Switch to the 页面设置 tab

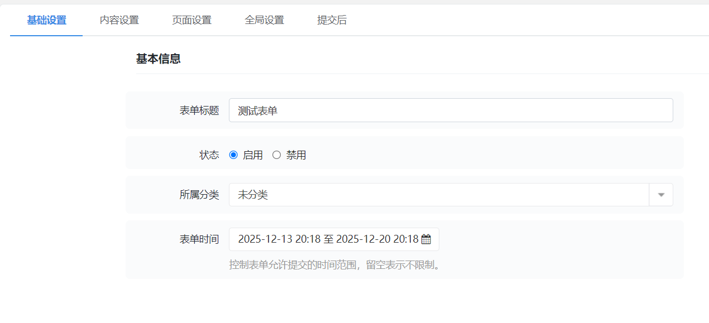click(x=191, y=20)
